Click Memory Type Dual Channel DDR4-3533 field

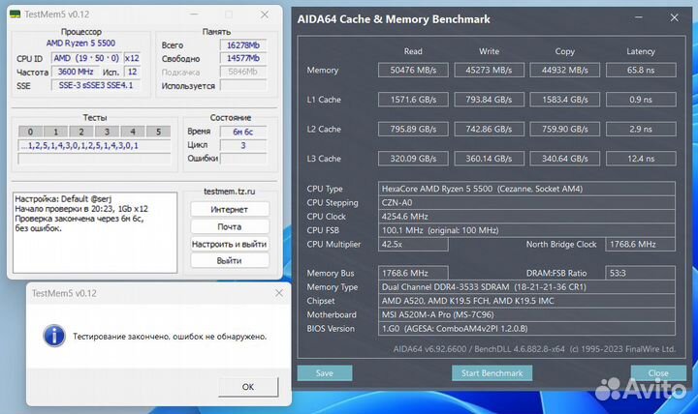pyautogui.click(x=526, y=287)
